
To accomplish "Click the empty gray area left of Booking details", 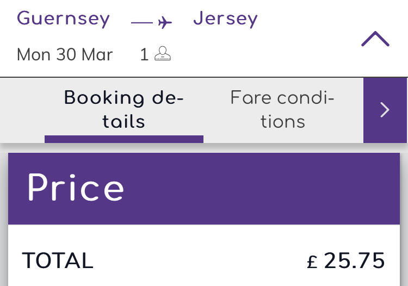I will click(x=22, y=110).
